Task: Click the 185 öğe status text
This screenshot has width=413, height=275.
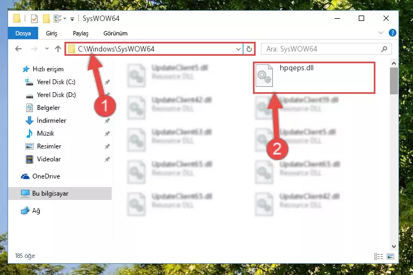Action: 25,256
